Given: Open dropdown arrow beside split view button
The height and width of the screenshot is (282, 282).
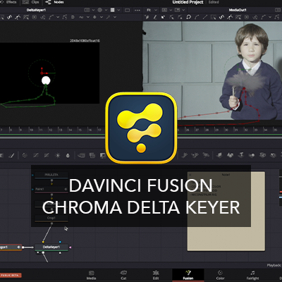Looking at the screenshot, I should (x=93, y=10).
